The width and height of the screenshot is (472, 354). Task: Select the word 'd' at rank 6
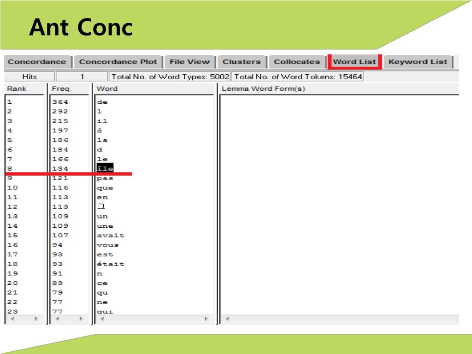pyautogui.click(x=100, y=150)
